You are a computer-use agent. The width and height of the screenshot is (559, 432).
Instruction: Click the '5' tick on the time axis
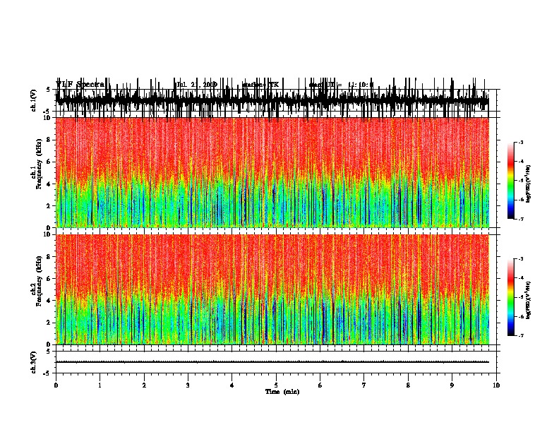point(276,385)
